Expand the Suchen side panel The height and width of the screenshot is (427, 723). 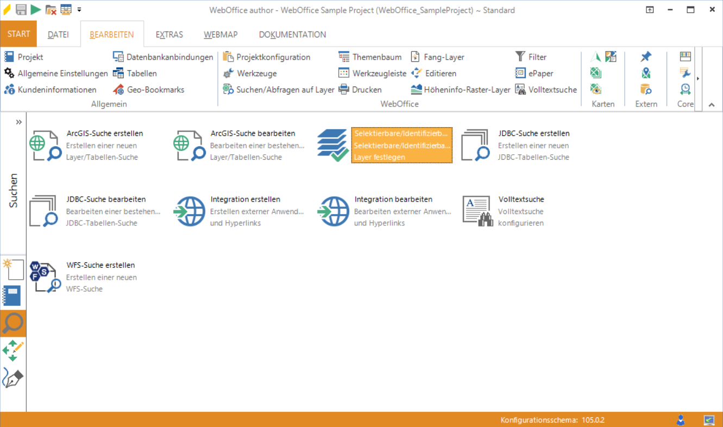[19, 122]
